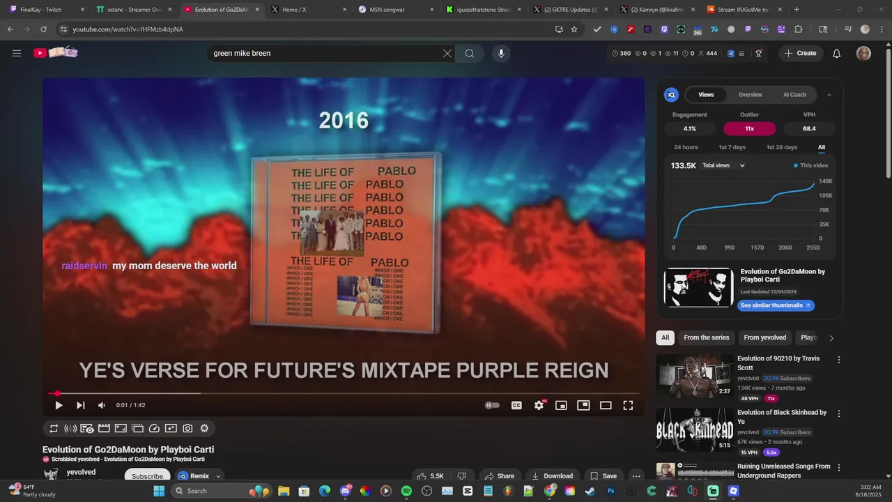
Task: Start voice search with the microphone icon
Action: click(x=500, y=54)
